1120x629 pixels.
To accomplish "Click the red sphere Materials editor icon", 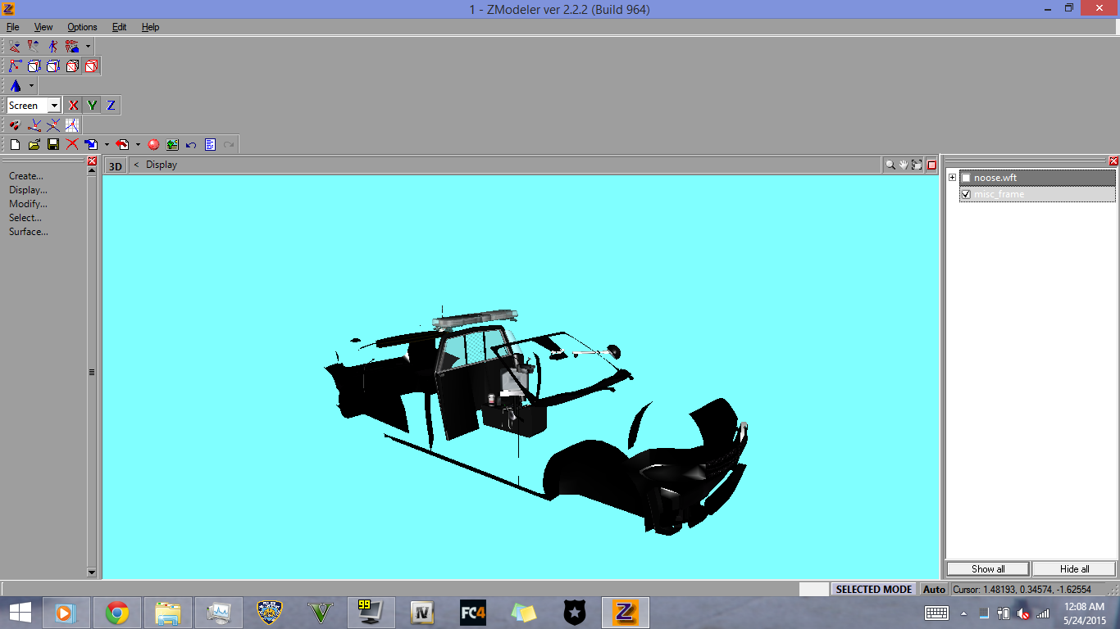I will click(153, 145).
